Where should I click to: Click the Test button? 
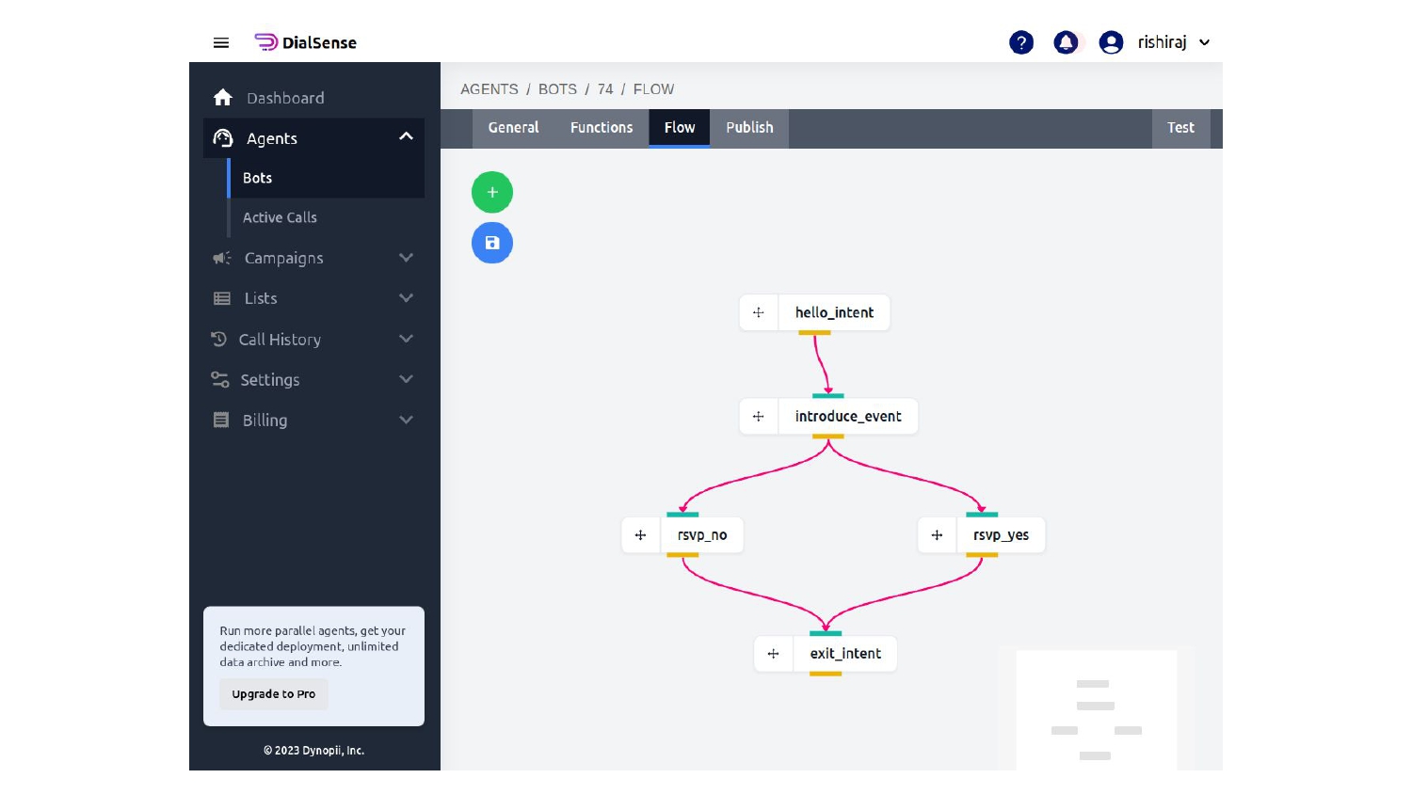[x=1180, y=128]
